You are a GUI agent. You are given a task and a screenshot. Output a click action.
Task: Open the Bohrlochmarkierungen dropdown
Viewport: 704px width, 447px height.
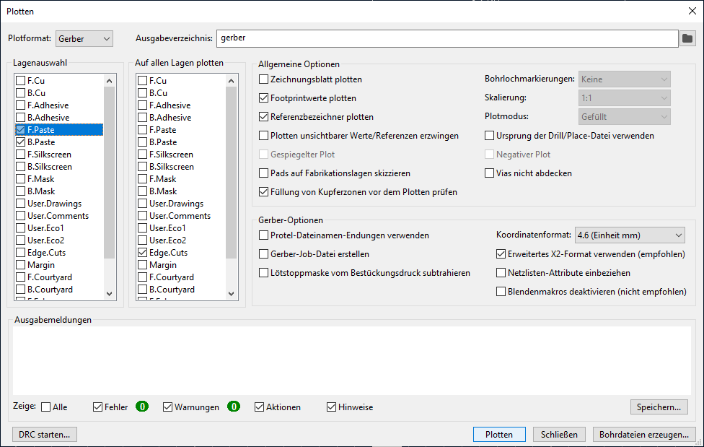pyautogui.click(x=624, y=79)
